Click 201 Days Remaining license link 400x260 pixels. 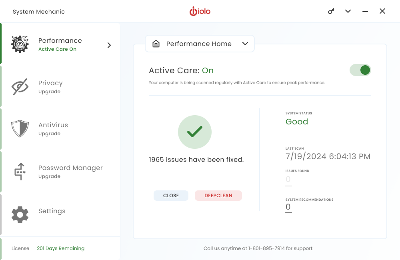[61, 248]
